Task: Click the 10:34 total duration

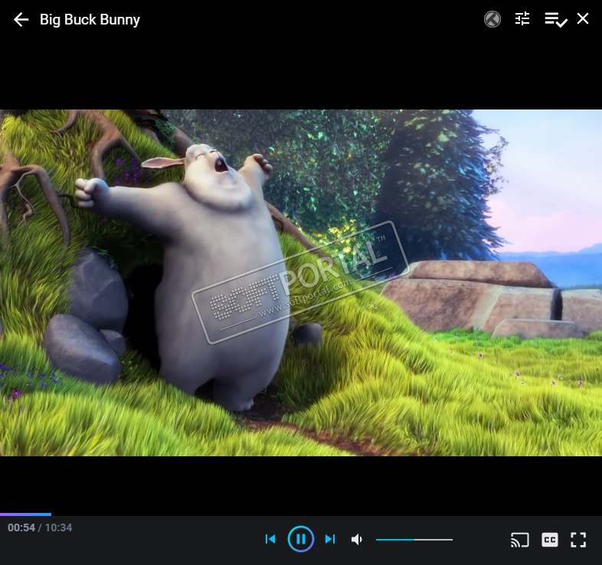Action: coord(58,527)
